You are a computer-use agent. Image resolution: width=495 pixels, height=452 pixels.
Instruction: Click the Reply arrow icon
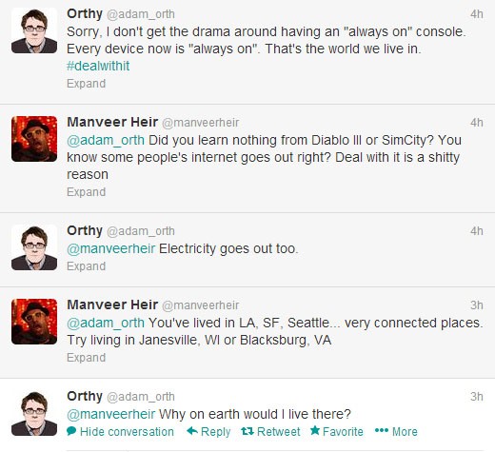coord(192,431)
